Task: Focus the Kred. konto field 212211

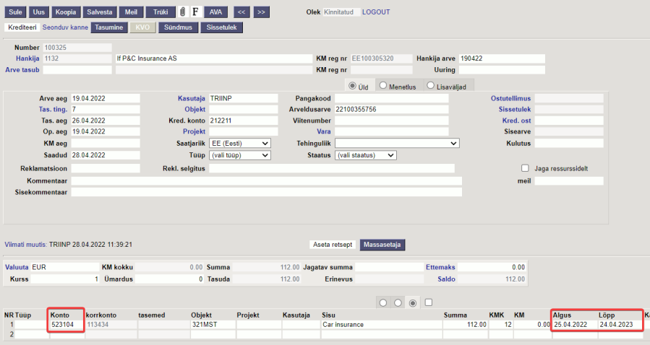Action: (x=244, y=121)
